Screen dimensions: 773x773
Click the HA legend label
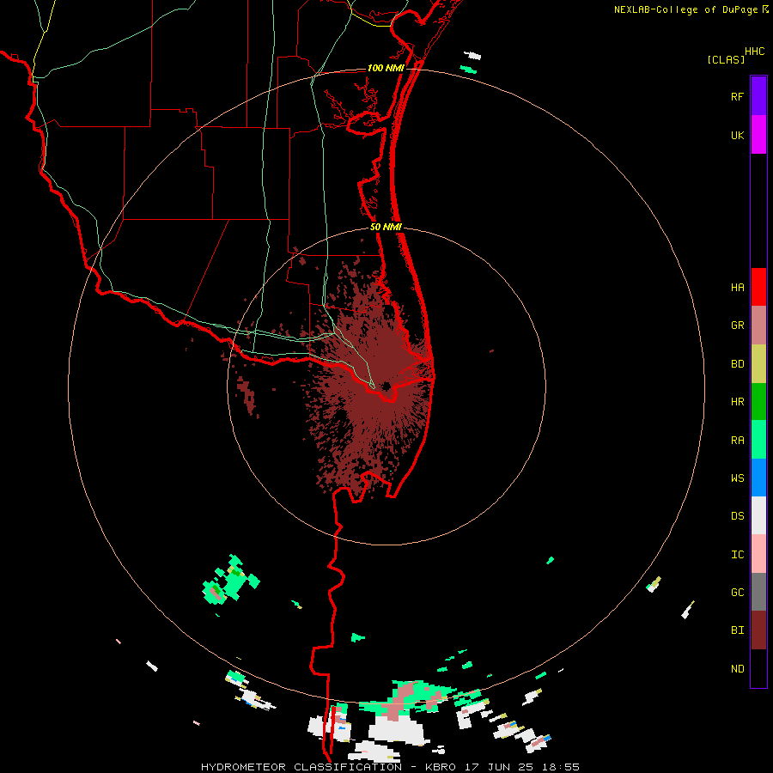point(738,287)
